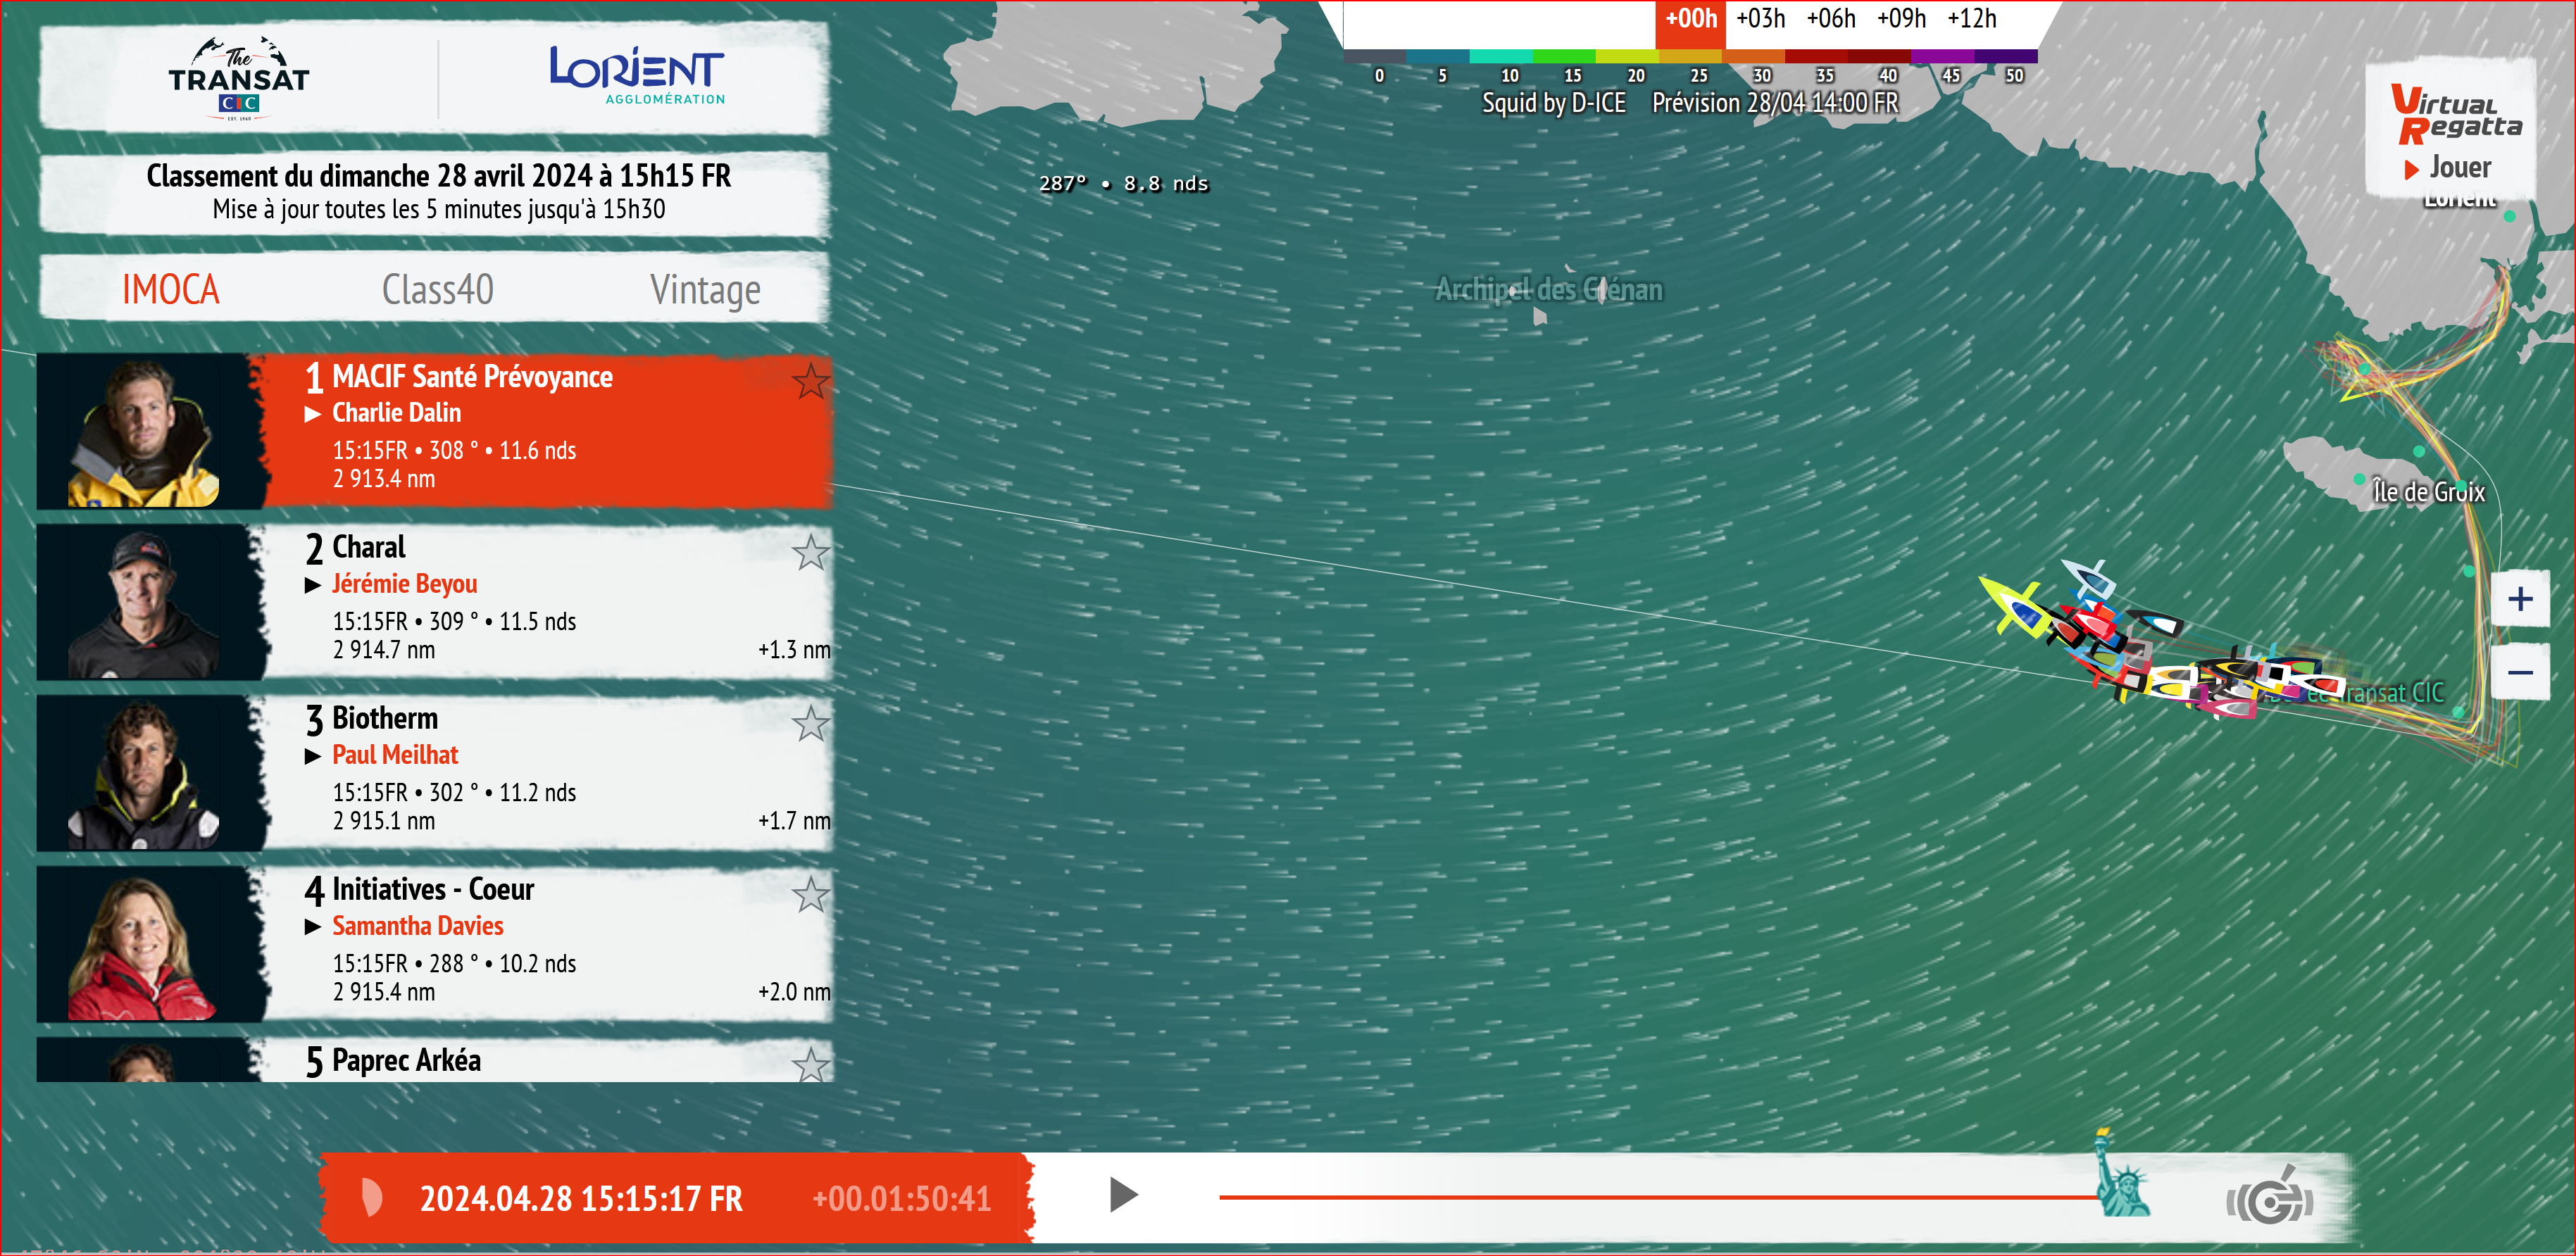Open the Lorient Agglomération logo
Screen dimensions: 2576x1256
tap(637, 75)
